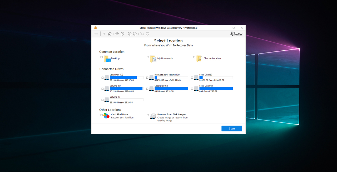Click the "Choose Location" label

212,58
